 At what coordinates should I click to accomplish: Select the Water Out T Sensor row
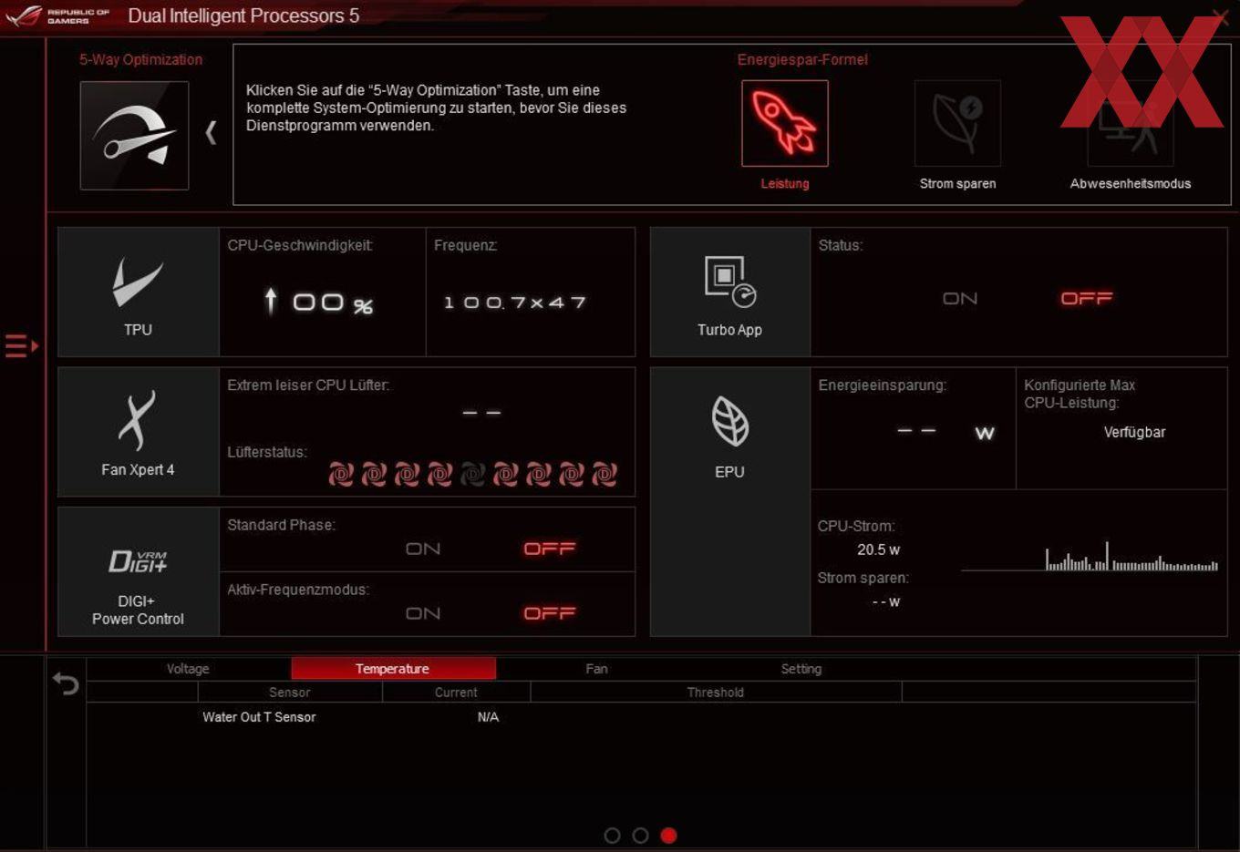(x=641, y=717)
